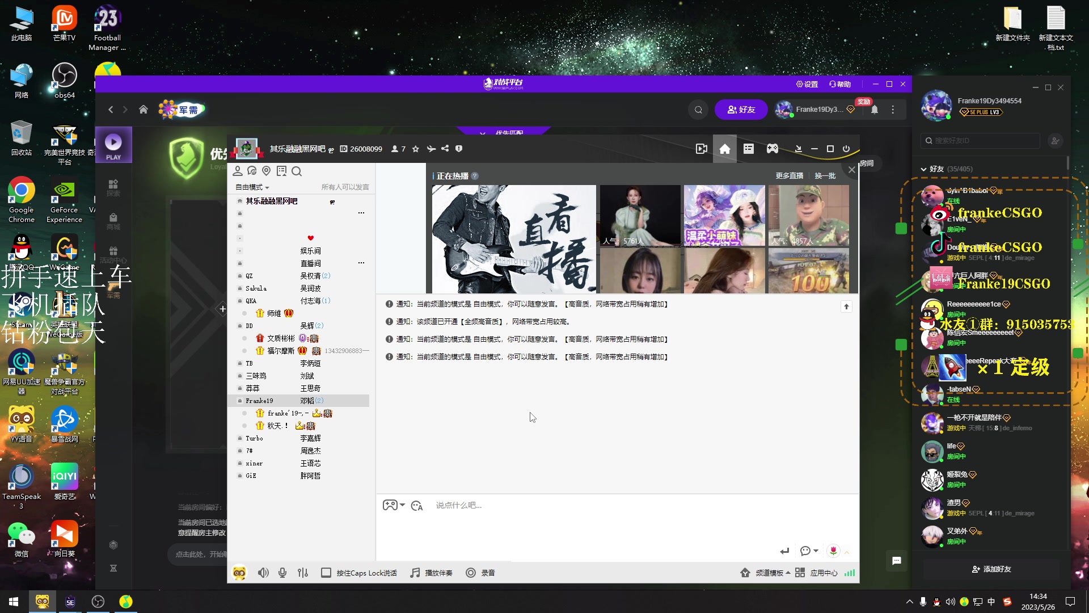Search the channel with the magnifier icon
The width and height of the screenshot is (1089, 613).
[297, 171]
